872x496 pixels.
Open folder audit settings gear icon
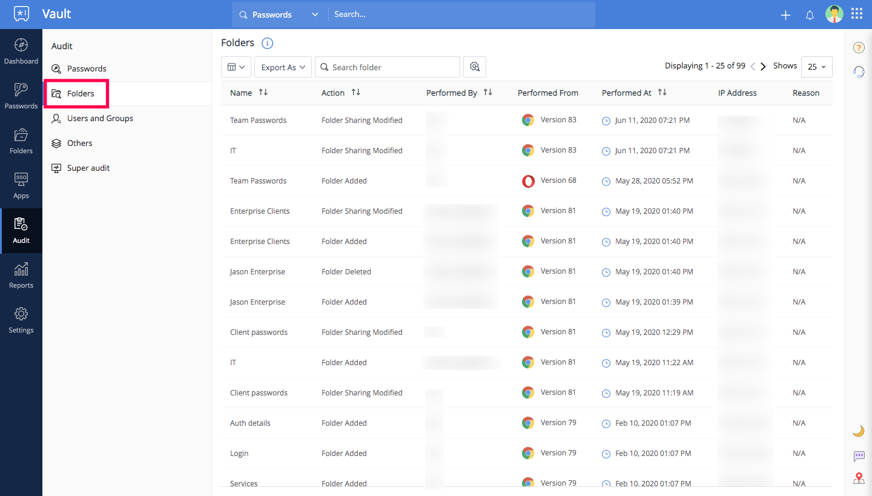[475, 67]
